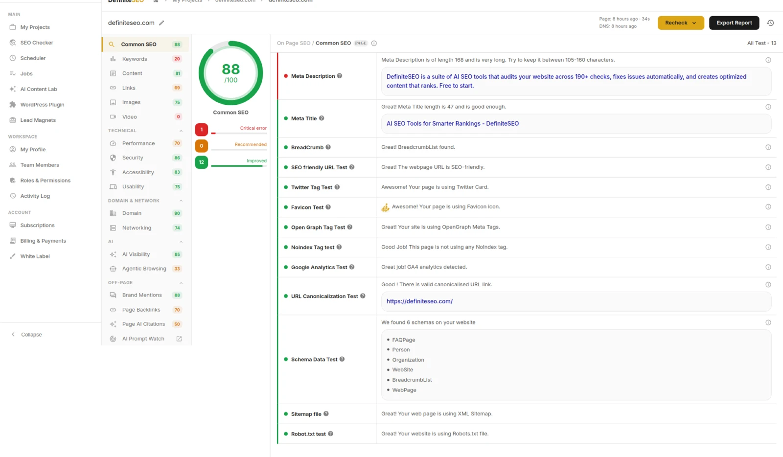
Task: Click the external-link icon beside AI Prompt Watch
Action: point(179,339)
